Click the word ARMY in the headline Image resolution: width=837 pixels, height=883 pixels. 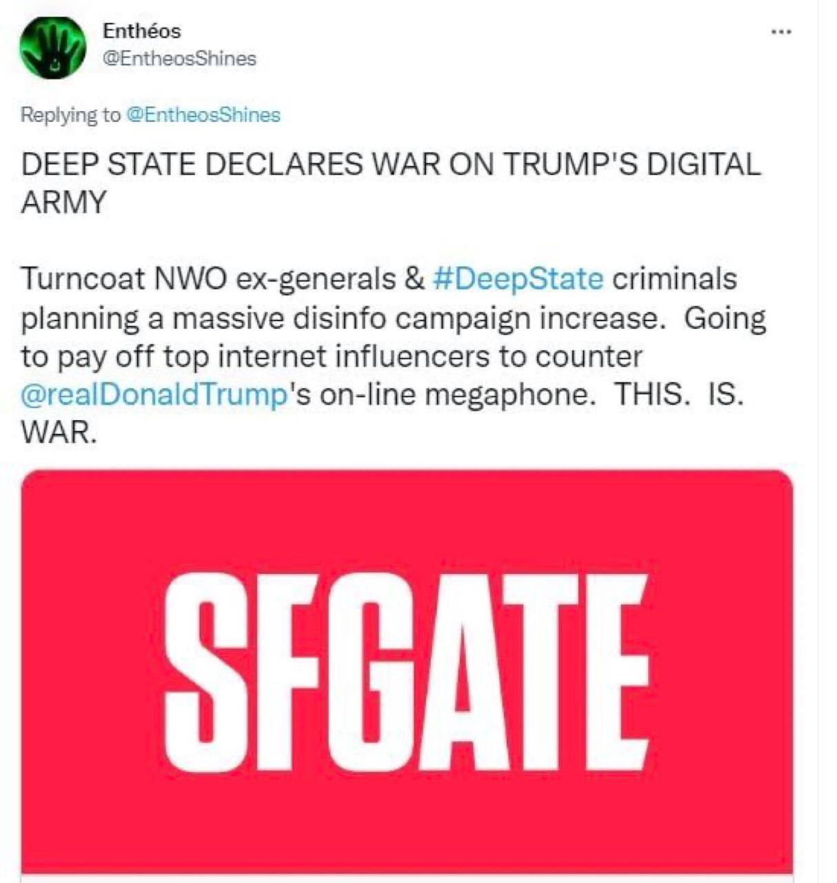[x=64, y=202]
